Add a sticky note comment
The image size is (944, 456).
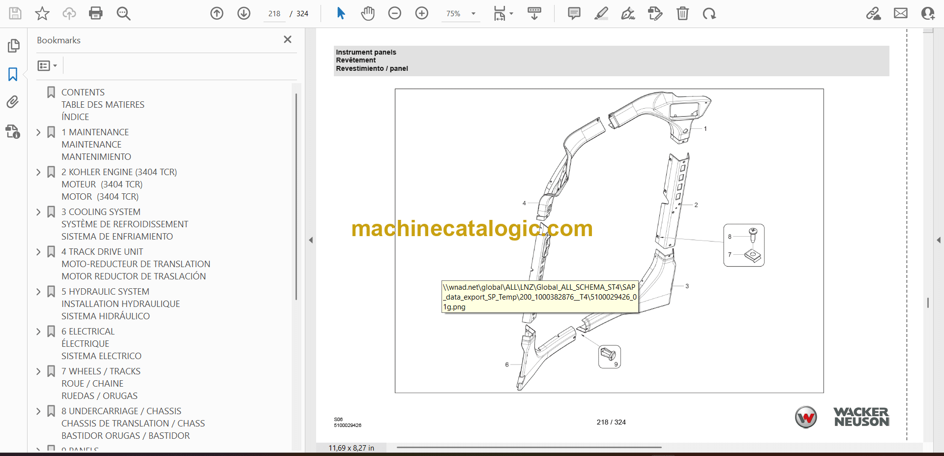[574, 13]
